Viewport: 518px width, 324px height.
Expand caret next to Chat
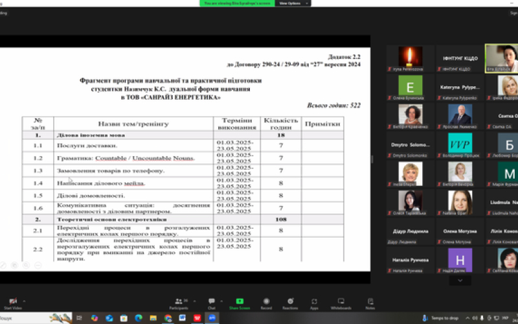(221, 301)
